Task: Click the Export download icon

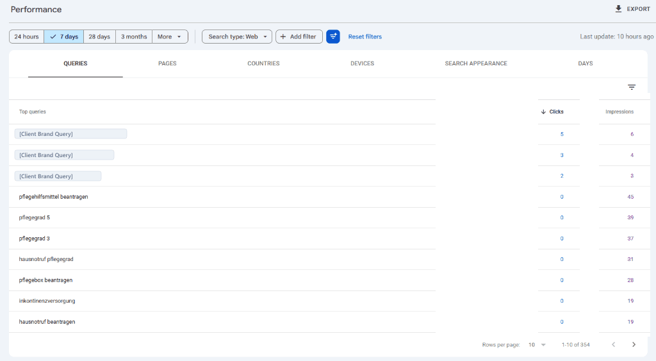Action: (x=618, y=9)
